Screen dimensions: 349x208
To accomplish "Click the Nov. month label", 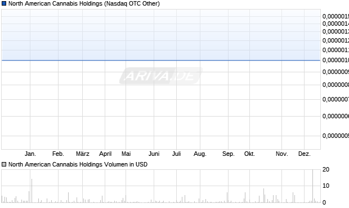I will pyautogui.click(x=282, y=154).
